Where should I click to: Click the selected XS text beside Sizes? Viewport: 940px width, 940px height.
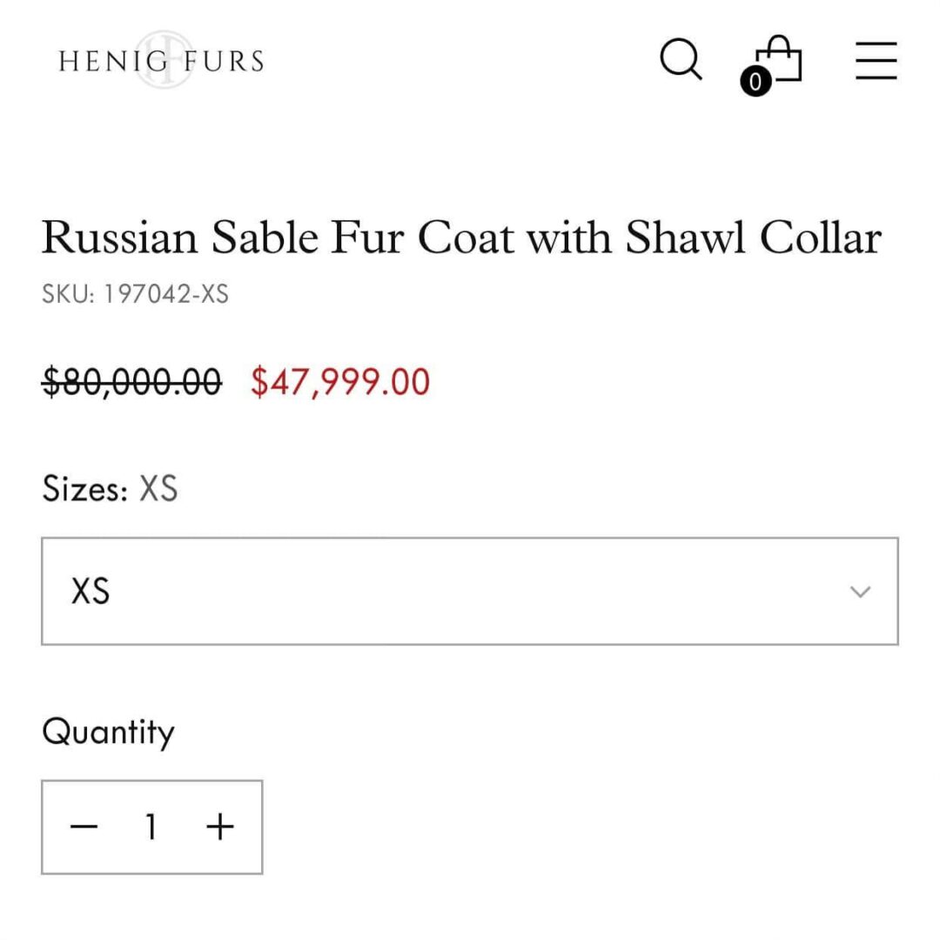(x=158, y=488)
